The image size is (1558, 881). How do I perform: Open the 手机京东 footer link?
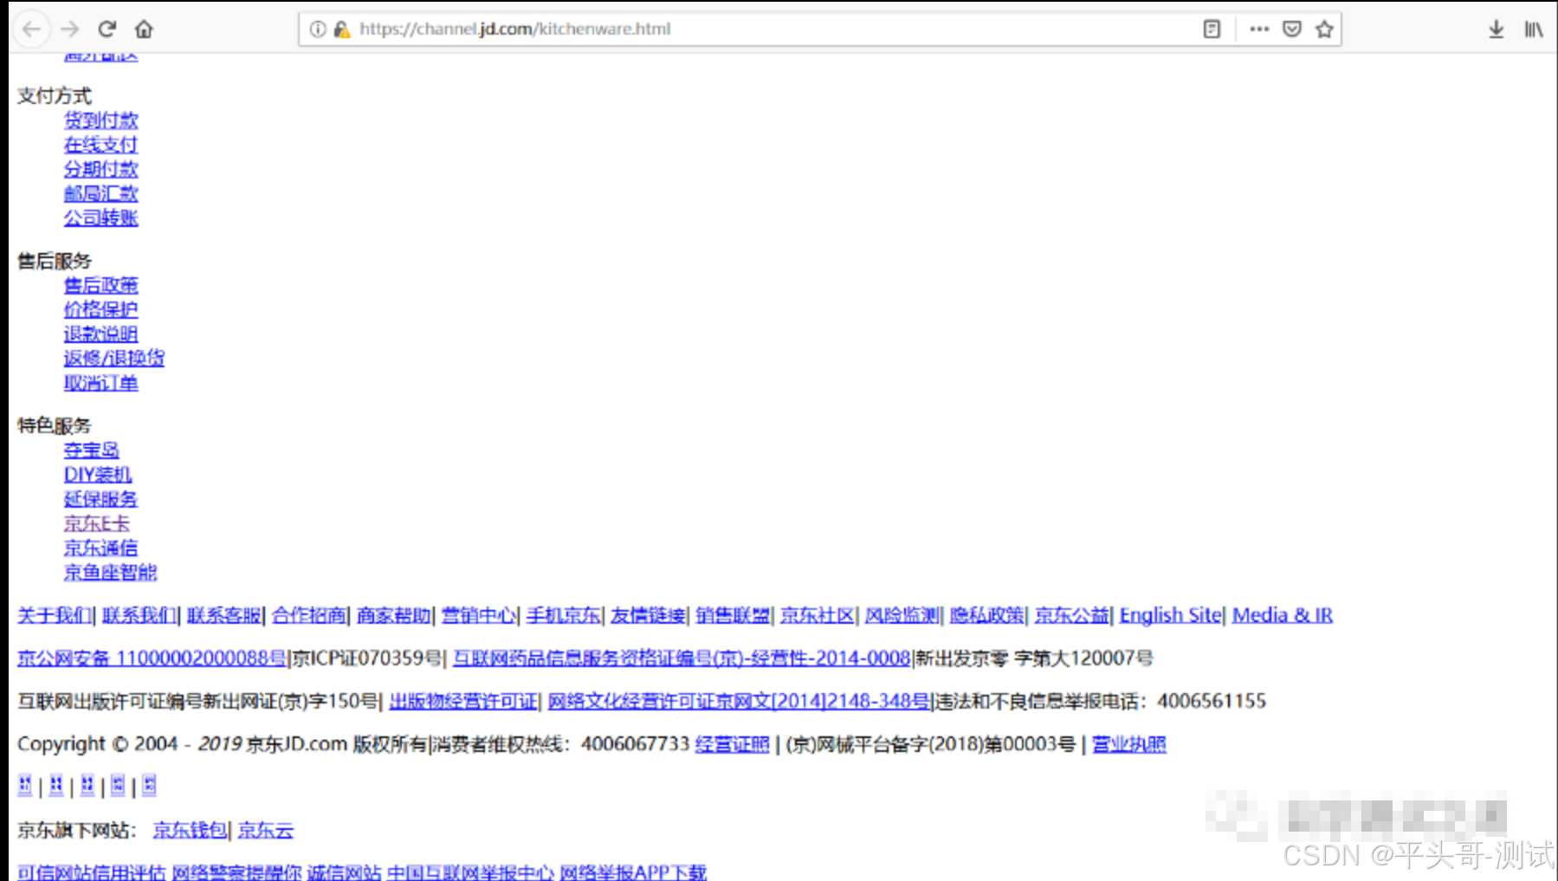coord(564,615)
